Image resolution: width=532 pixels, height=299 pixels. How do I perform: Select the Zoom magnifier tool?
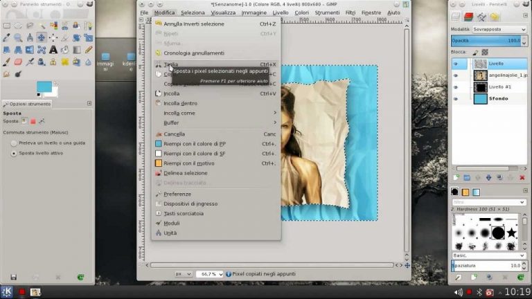pos(18,37)
